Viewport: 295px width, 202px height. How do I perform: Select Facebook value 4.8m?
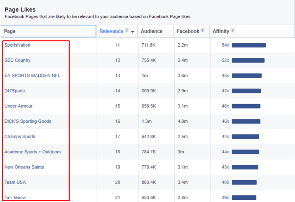coord(183,121)
